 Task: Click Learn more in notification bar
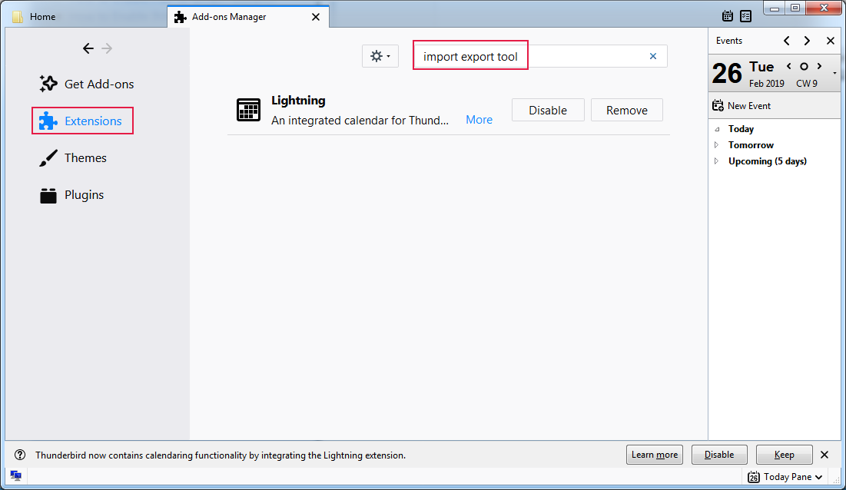(655, 455)
